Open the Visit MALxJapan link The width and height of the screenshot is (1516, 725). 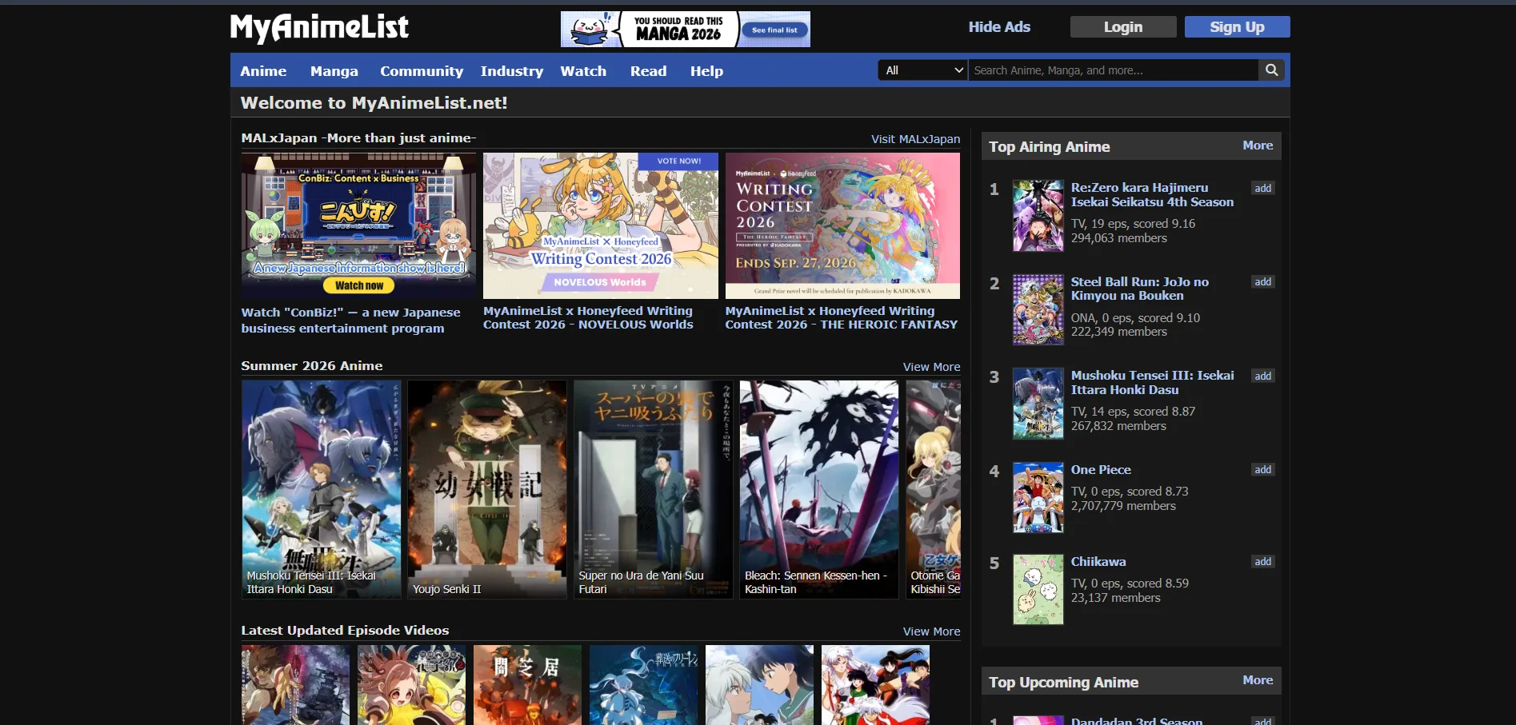tap(915, 139)
